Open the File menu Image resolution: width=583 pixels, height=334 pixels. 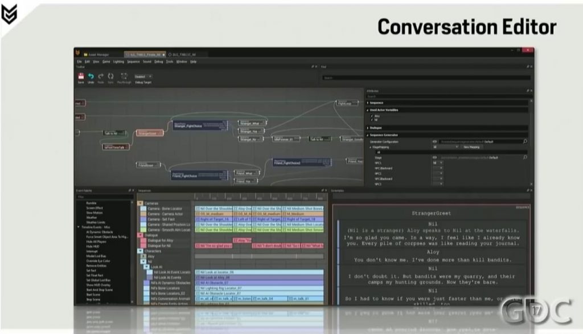tap(79, 62)
